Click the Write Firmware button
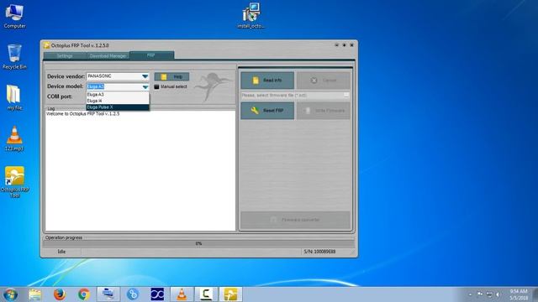The height and width of the screenshot is (302, 538). [x=323, y=111]
